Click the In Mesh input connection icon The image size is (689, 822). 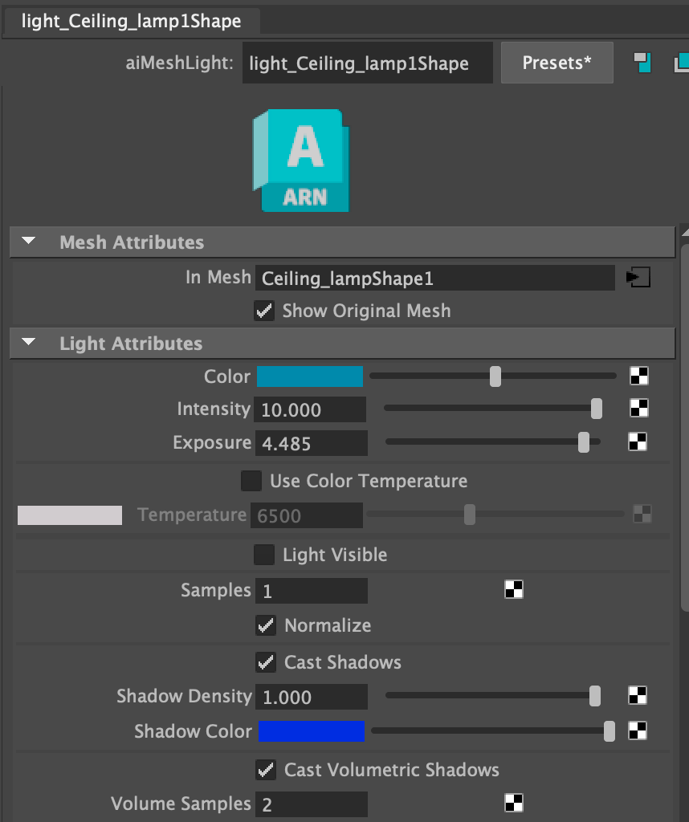click(x=638, y=278)
